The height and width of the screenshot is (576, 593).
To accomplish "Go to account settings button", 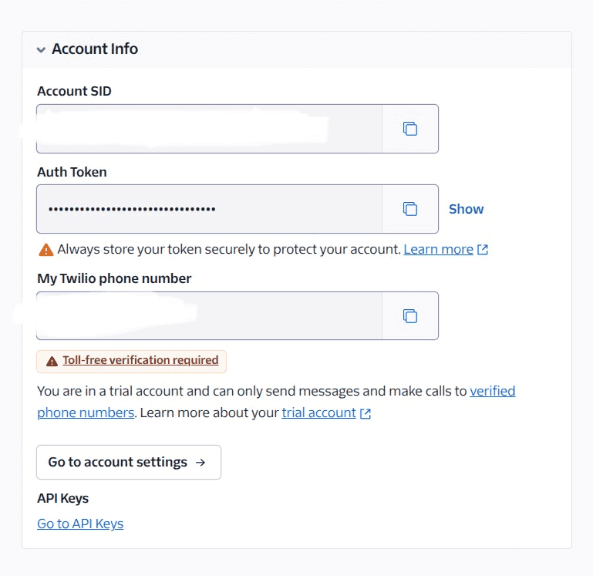I will (129, 462).
